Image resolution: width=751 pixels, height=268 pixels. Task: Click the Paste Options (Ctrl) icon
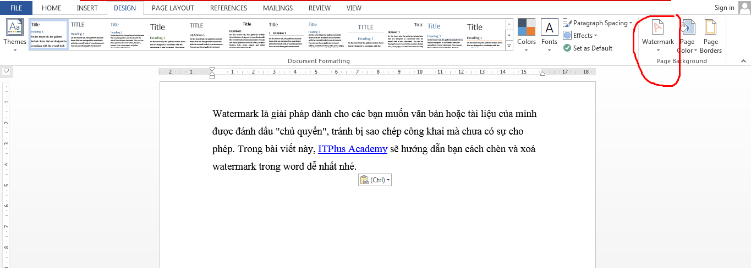[x=364, y=180]
